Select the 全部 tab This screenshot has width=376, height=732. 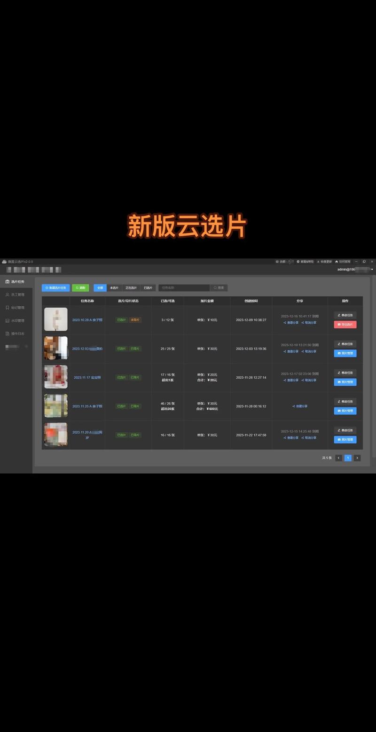click(x=100, y=287)
